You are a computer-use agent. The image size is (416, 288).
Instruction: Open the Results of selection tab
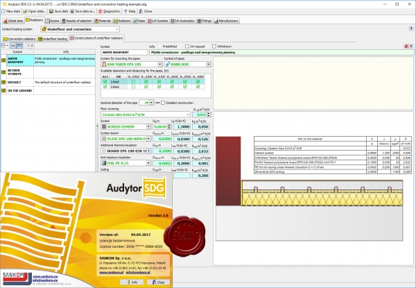[x=77, y=21]
